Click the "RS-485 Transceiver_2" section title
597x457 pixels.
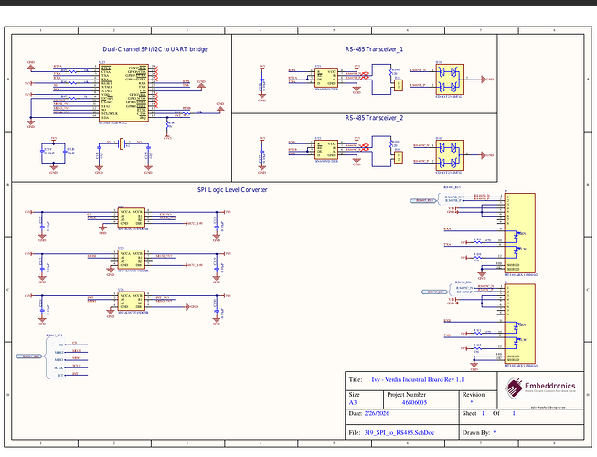click(374, 118)
